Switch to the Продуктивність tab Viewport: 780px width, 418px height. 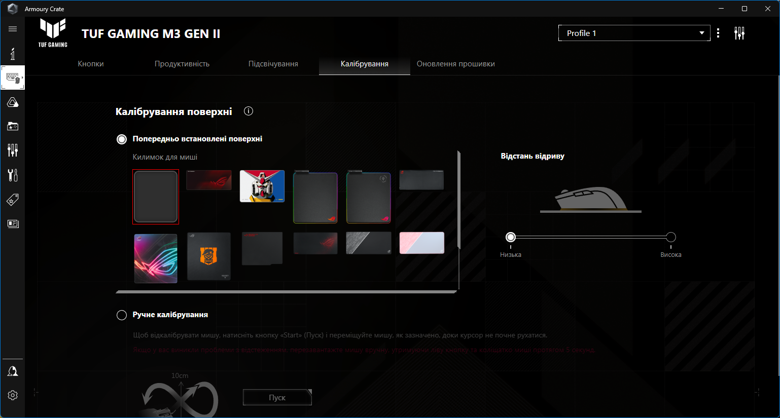[182, 64]
